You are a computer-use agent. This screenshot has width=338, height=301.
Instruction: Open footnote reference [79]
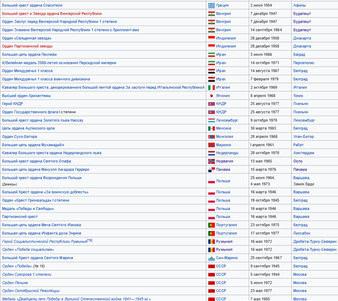89,241
